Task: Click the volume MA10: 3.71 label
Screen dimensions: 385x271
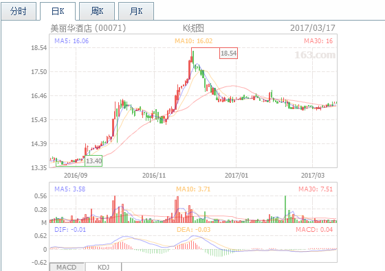Action: coord(193,189)
